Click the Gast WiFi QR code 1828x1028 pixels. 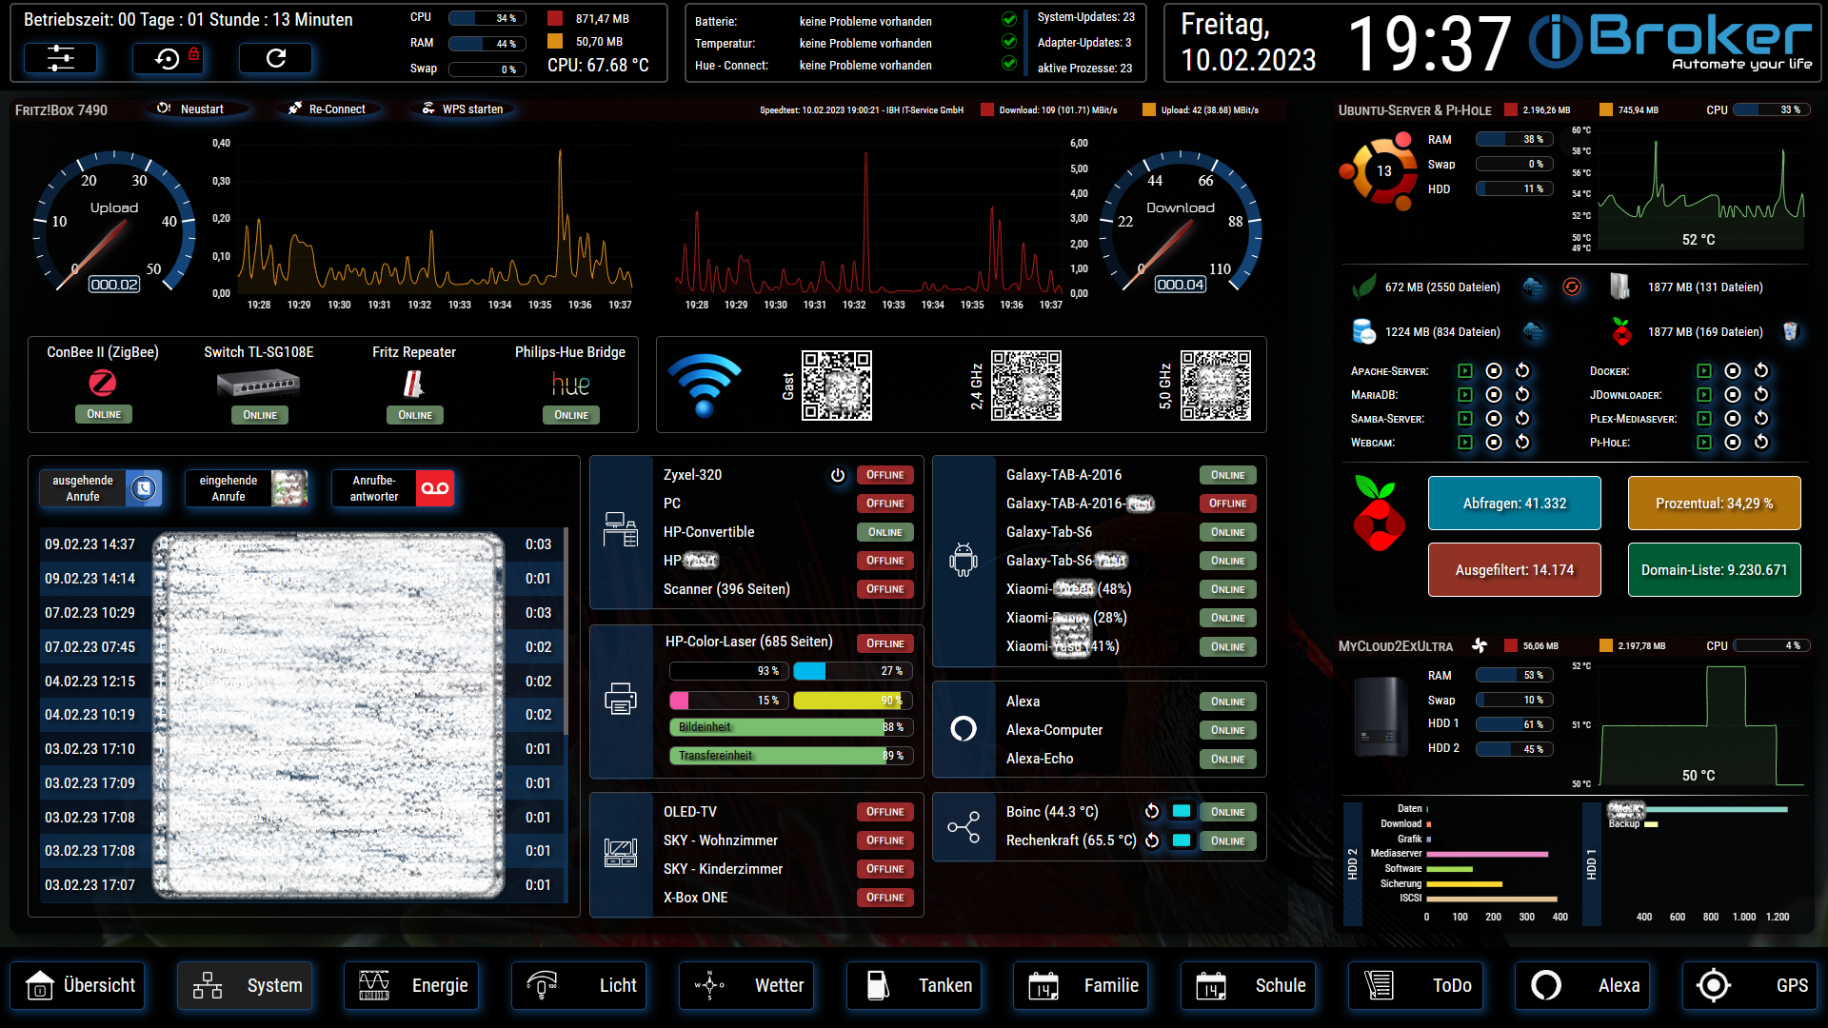point(836,385)
